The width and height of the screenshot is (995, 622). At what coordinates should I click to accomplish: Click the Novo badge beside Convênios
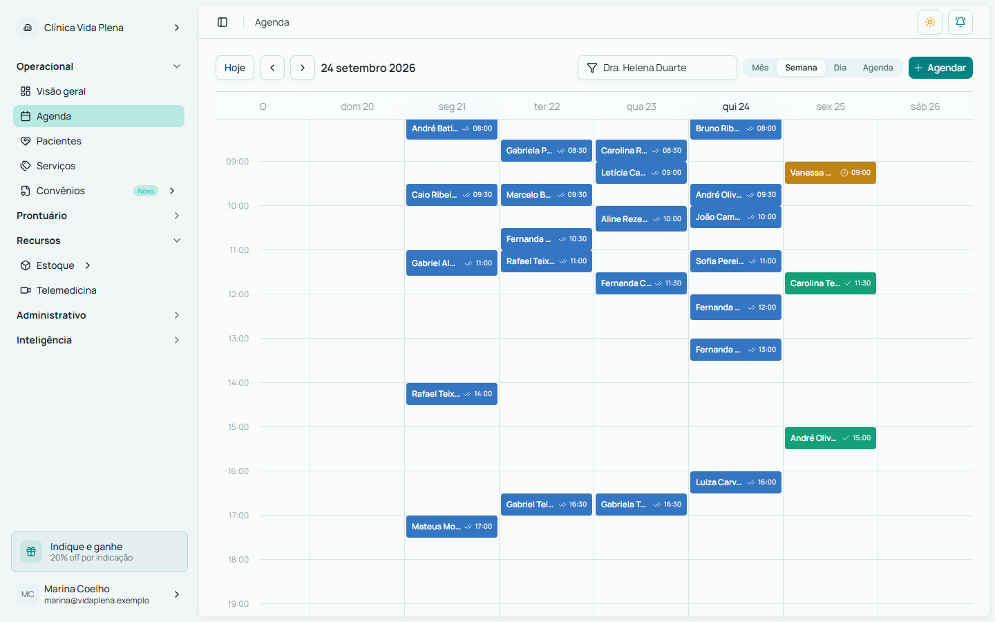pos(146,191)
